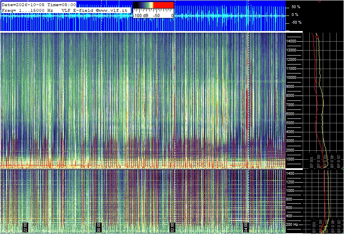
Task: Click the '50 %' waveform amplitude label
Action: (x=296, y=7)
